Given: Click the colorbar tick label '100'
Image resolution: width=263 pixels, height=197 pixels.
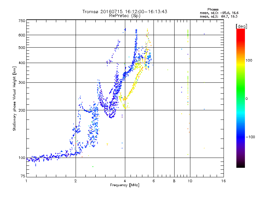Looking at the screenshot, I should pos(249,60).
